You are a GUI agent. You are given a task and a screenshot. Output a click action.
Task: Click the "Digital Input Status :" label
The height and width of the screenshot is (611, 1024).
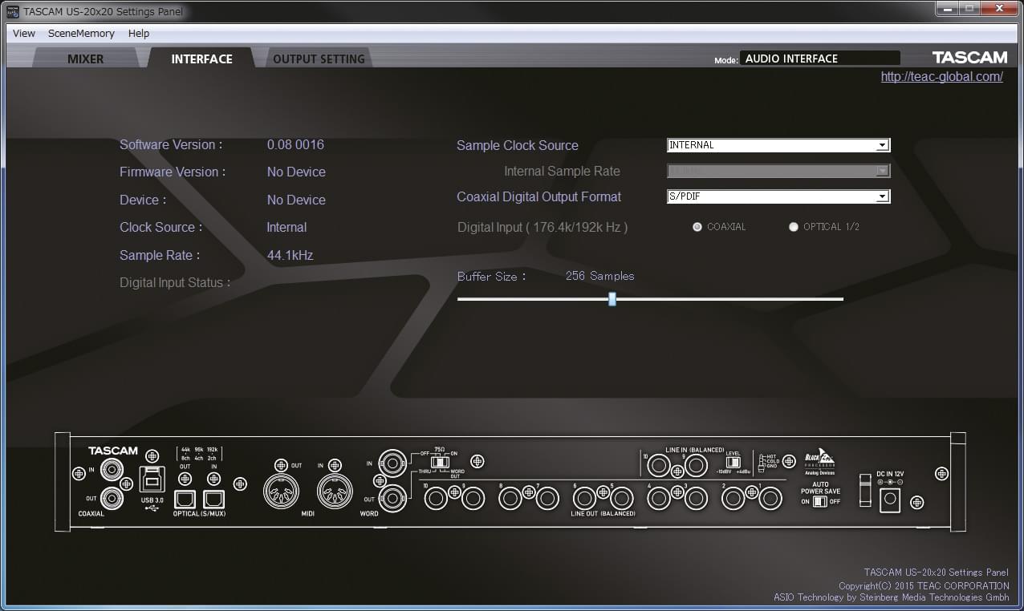click(175, 283)
